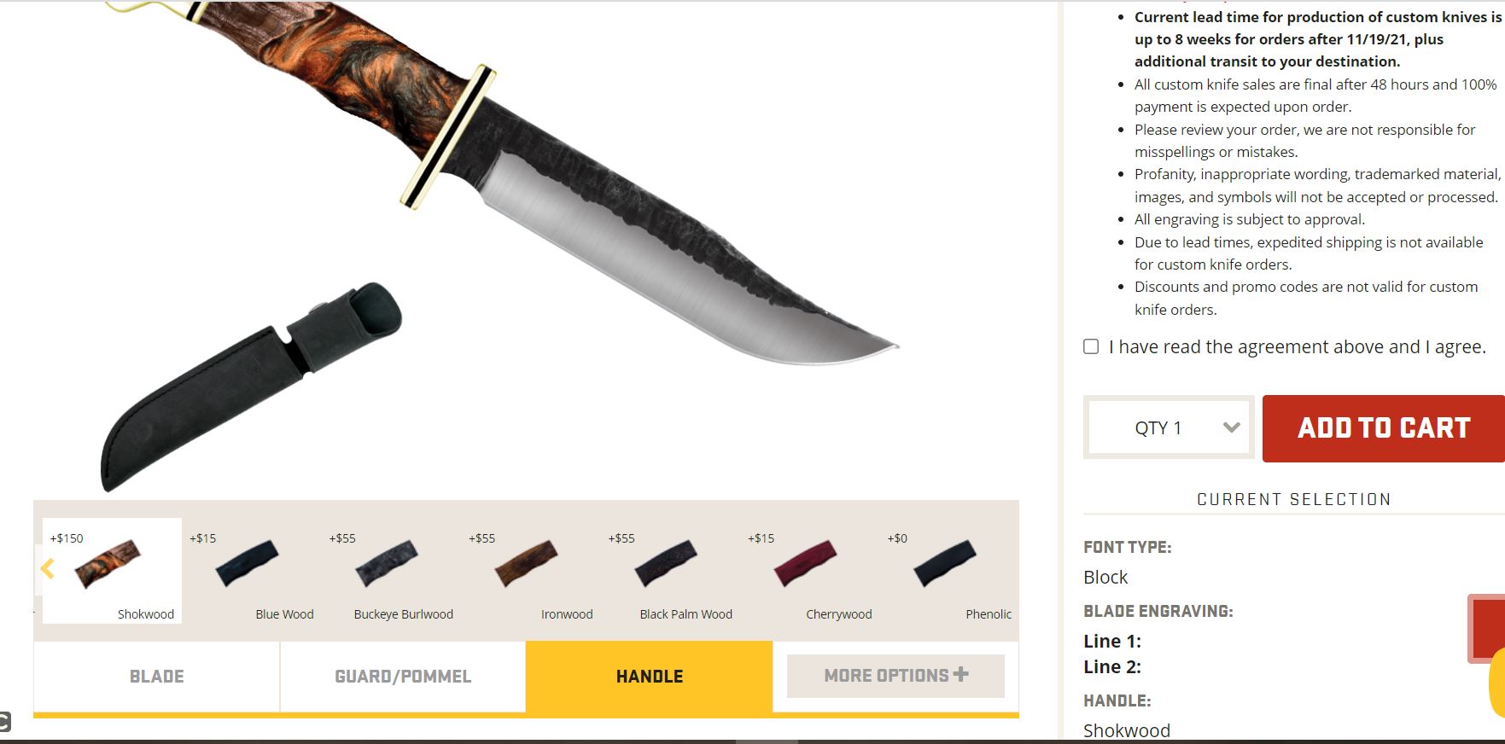Select the Ironwood handle thumbnail
Viewport: 1505px width, 744px height.
530,571
